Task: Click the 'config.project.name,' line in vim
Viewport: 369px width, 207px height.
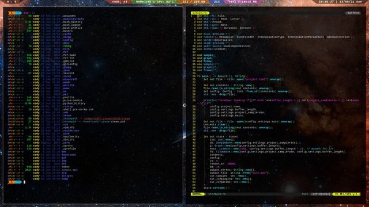Action: pos(225,106)
